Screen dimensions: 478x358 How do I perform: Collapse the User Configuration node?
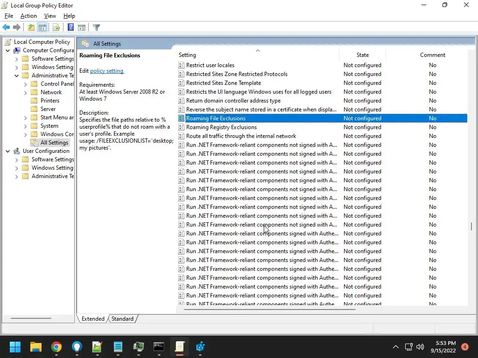(8, 151)
